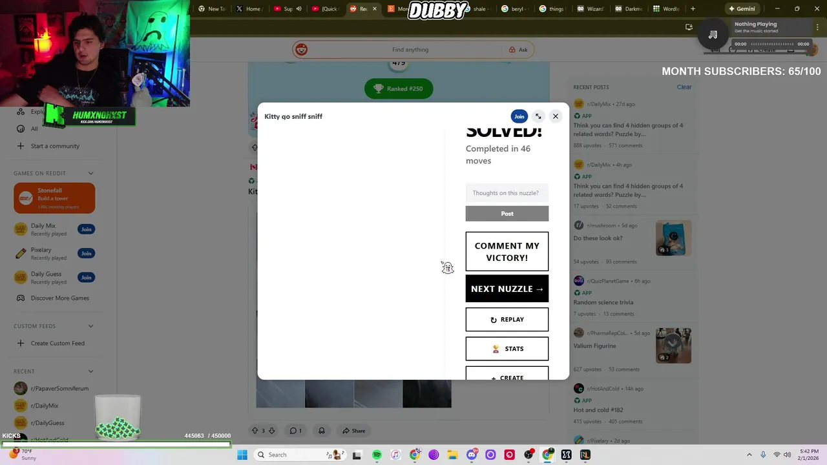Viewport: 827px width, 465px height.
Task: Go to the Next Nuzzle
Action: coord(507,289)
